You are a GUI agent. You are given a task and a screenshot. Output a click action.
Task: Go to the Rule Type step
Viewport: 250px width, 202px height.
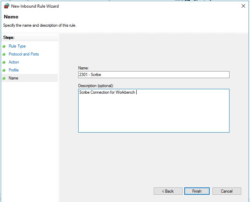(x=17, y=46)
